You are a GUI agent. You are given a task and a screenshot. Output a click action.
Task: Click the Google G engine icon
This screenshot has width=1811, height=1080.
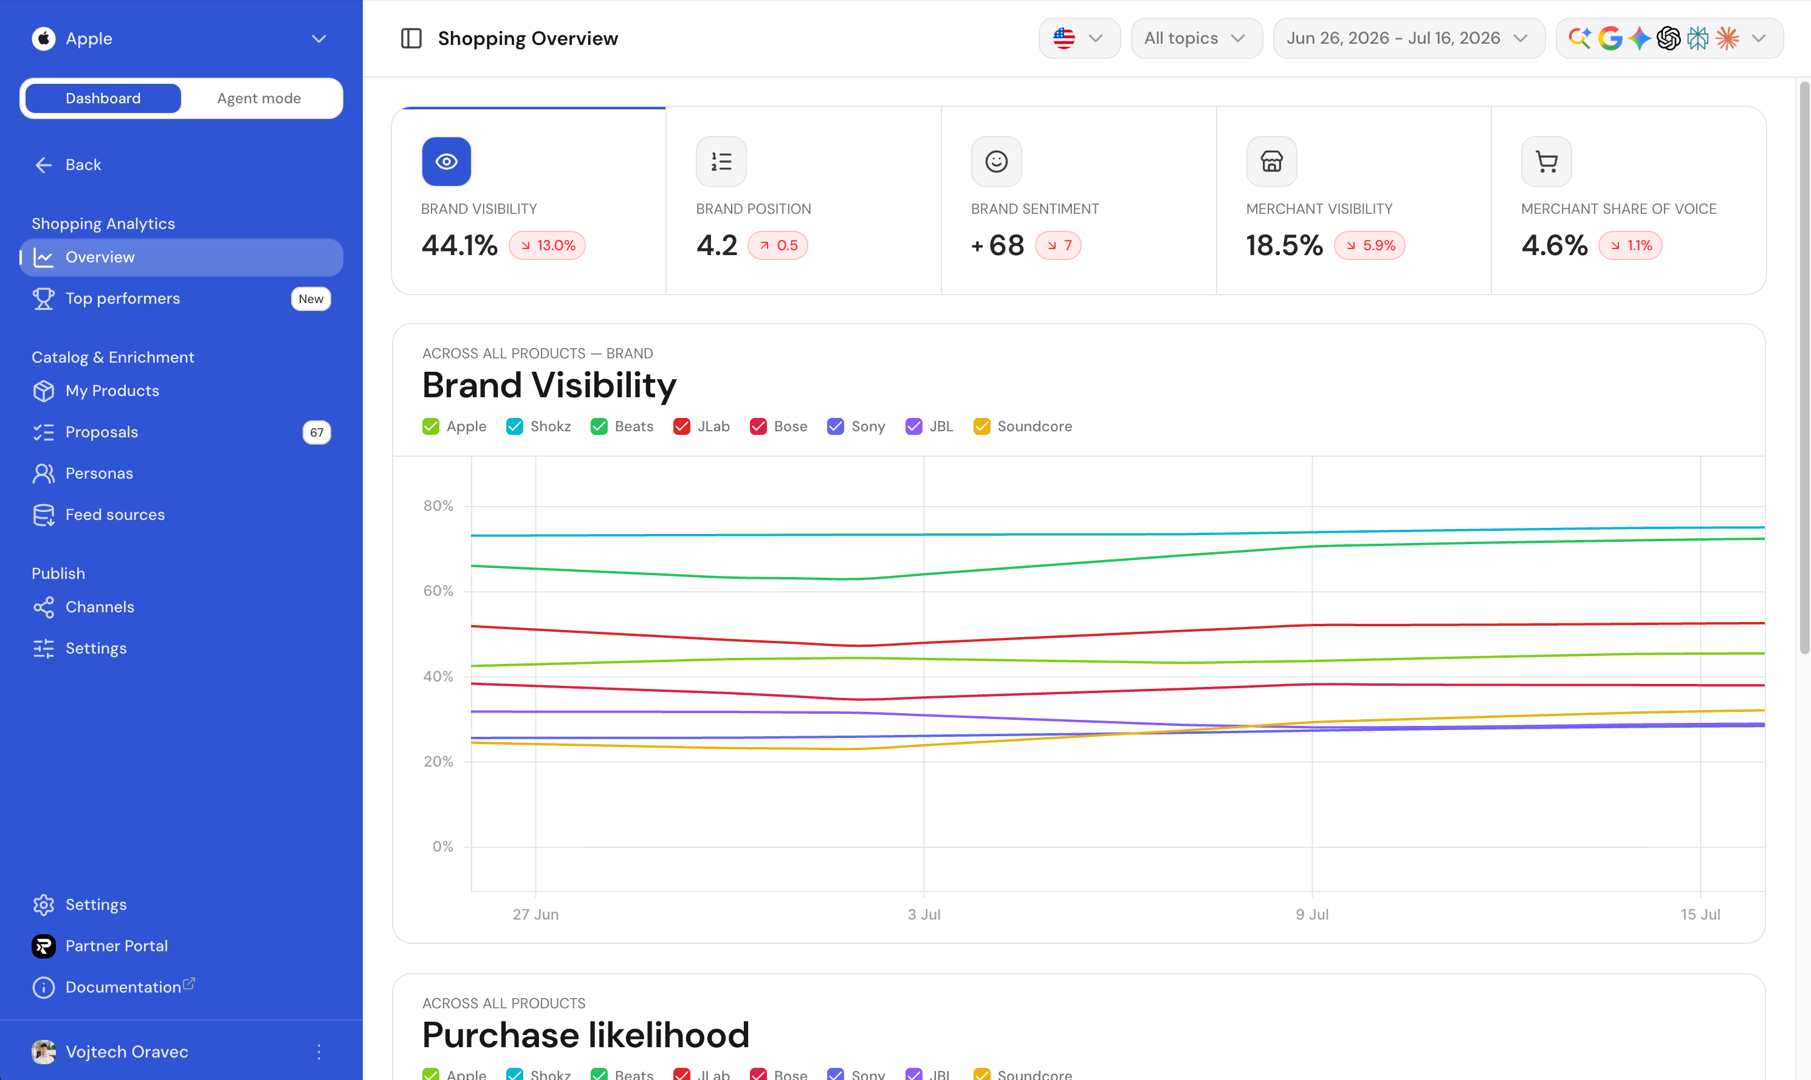(x=1610, y=39)
